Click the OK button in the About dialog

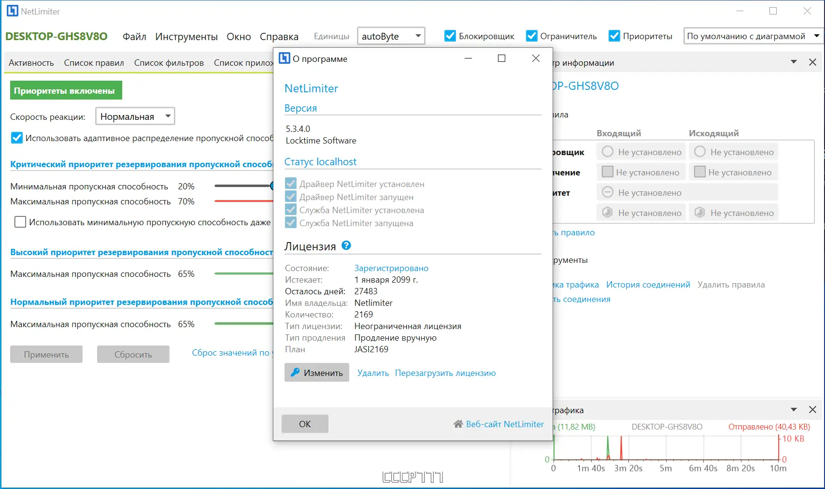[305, 424]
